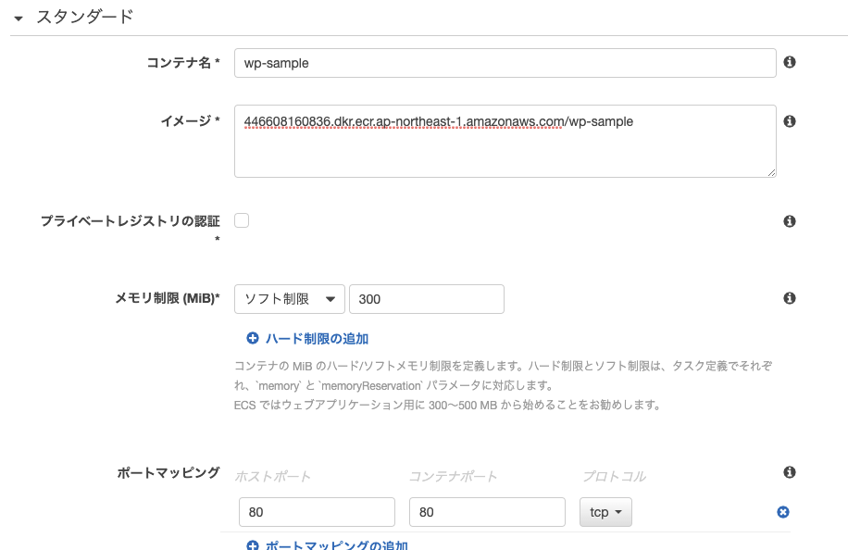Open the tcp protocol dropdown

[605, 512]
